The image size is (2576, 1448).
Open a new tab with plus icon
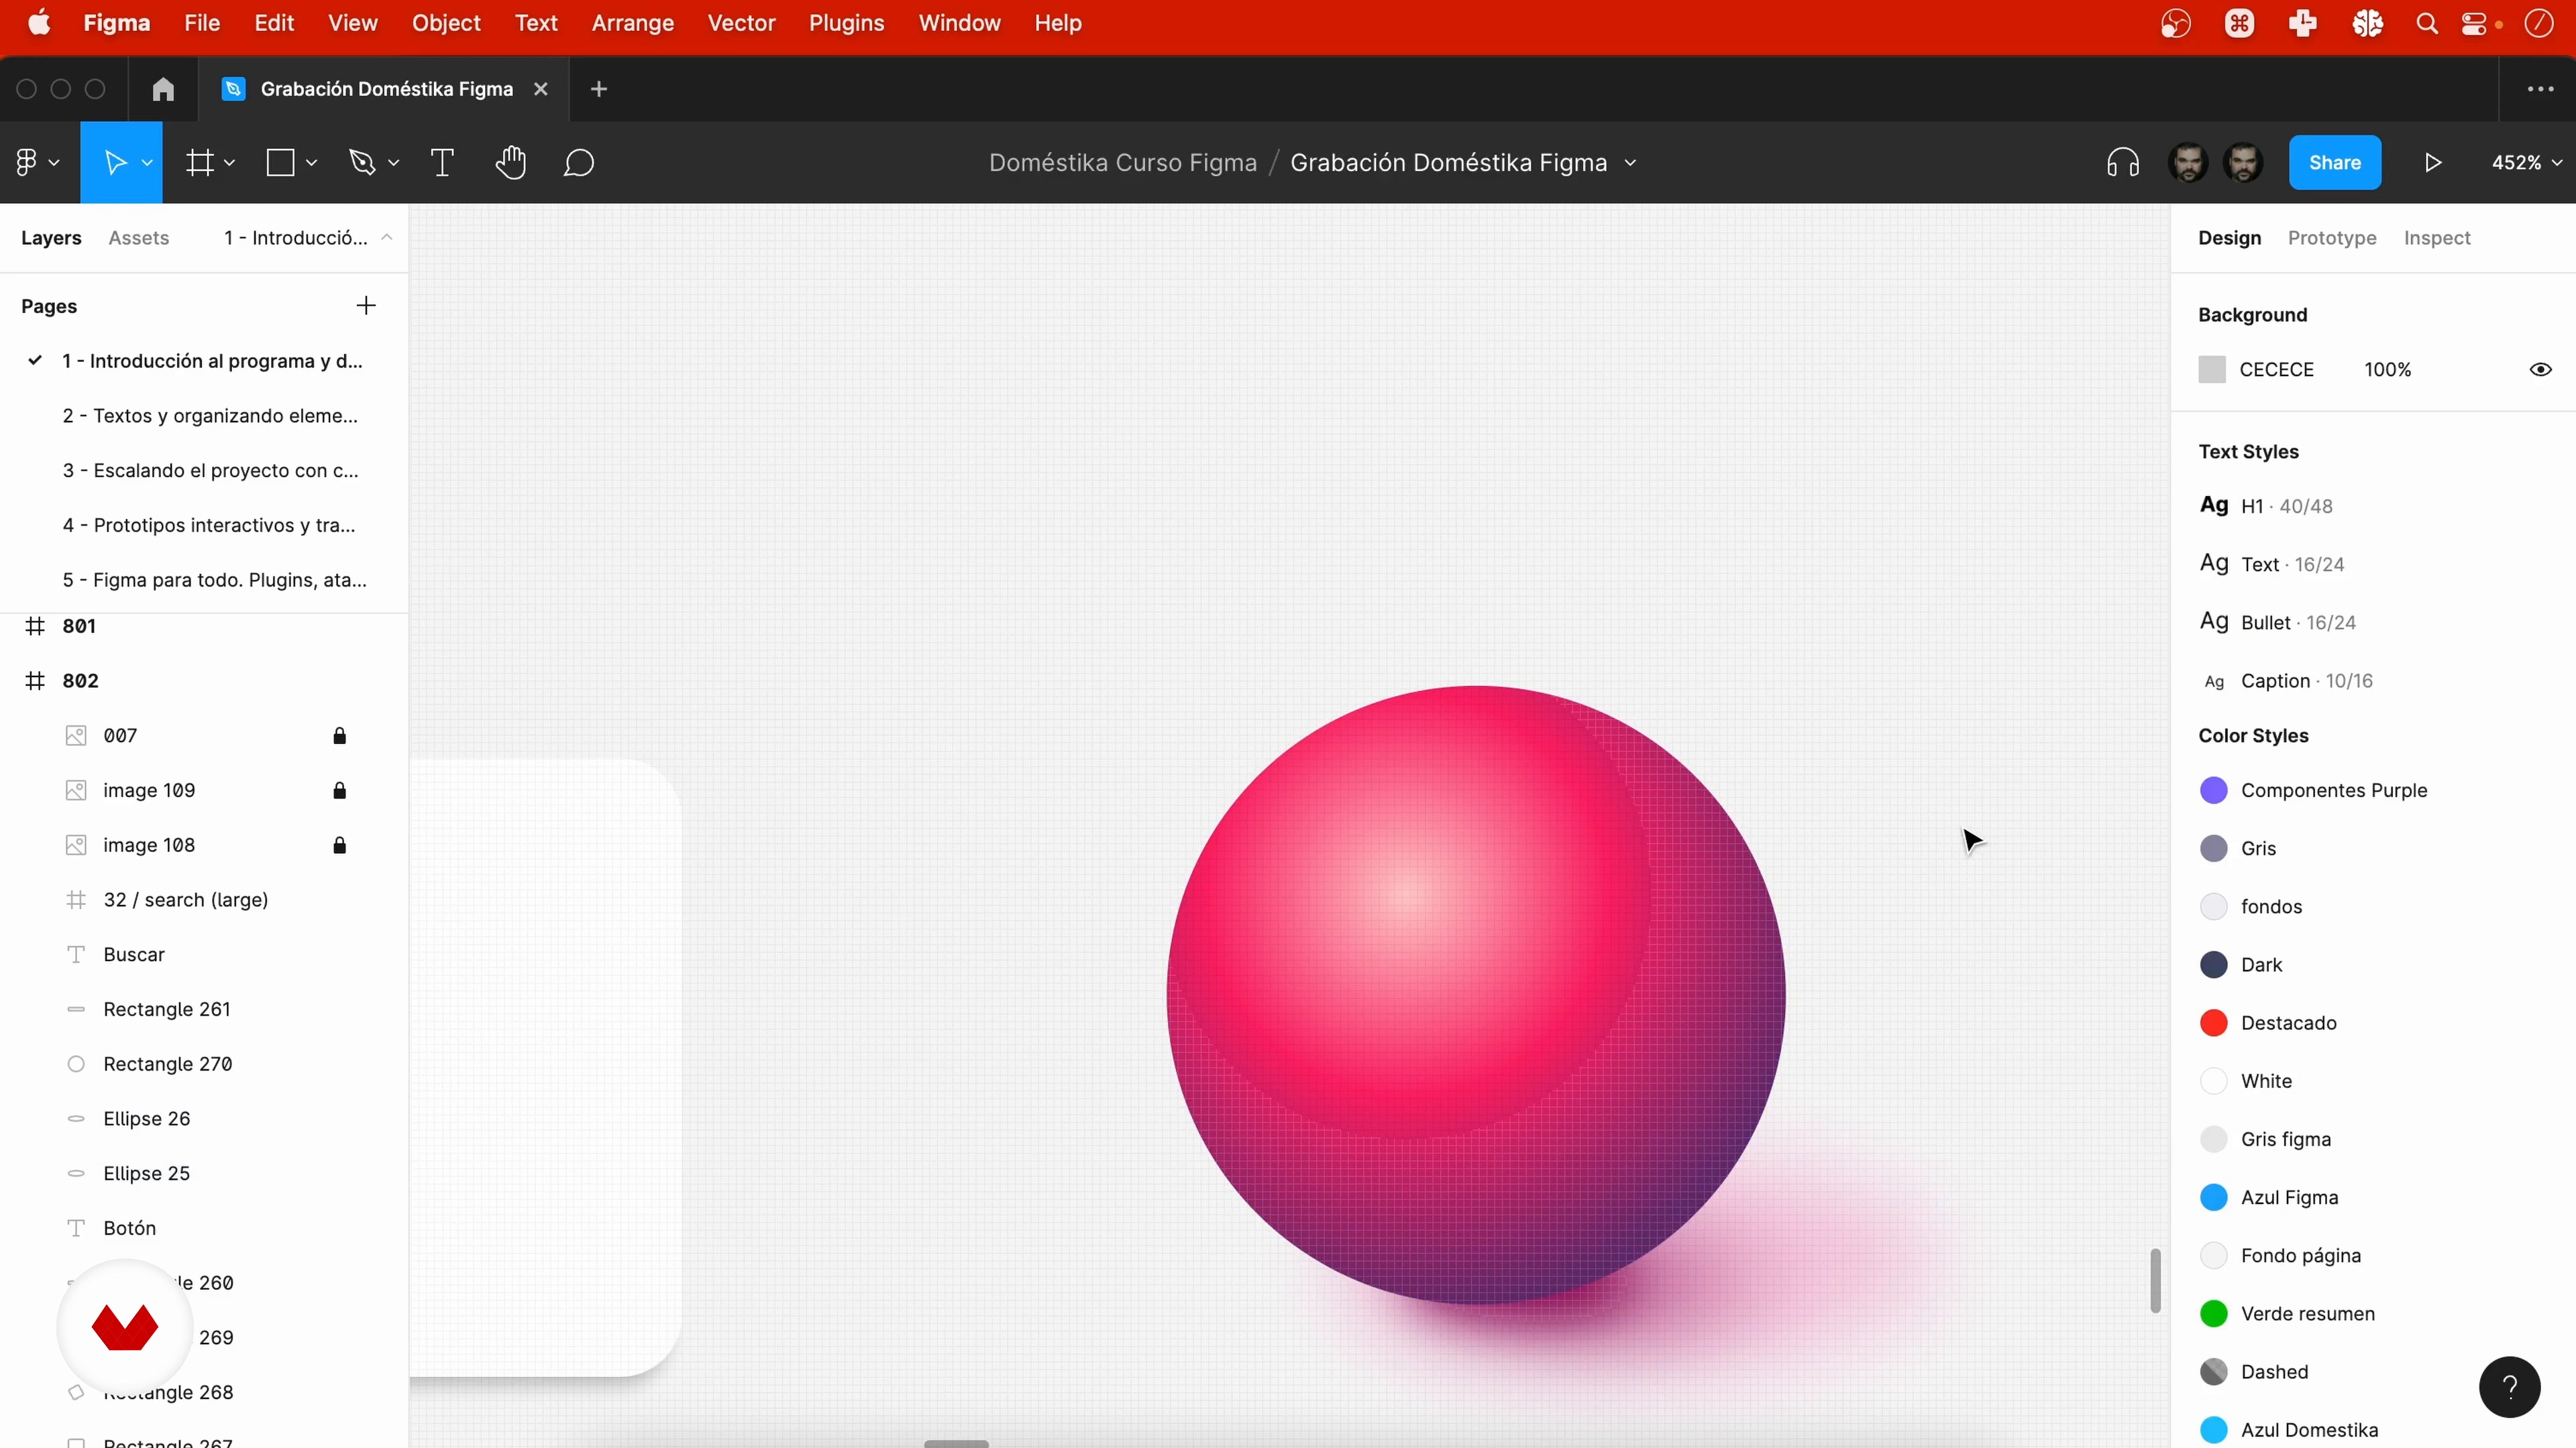tap(599, 89)
